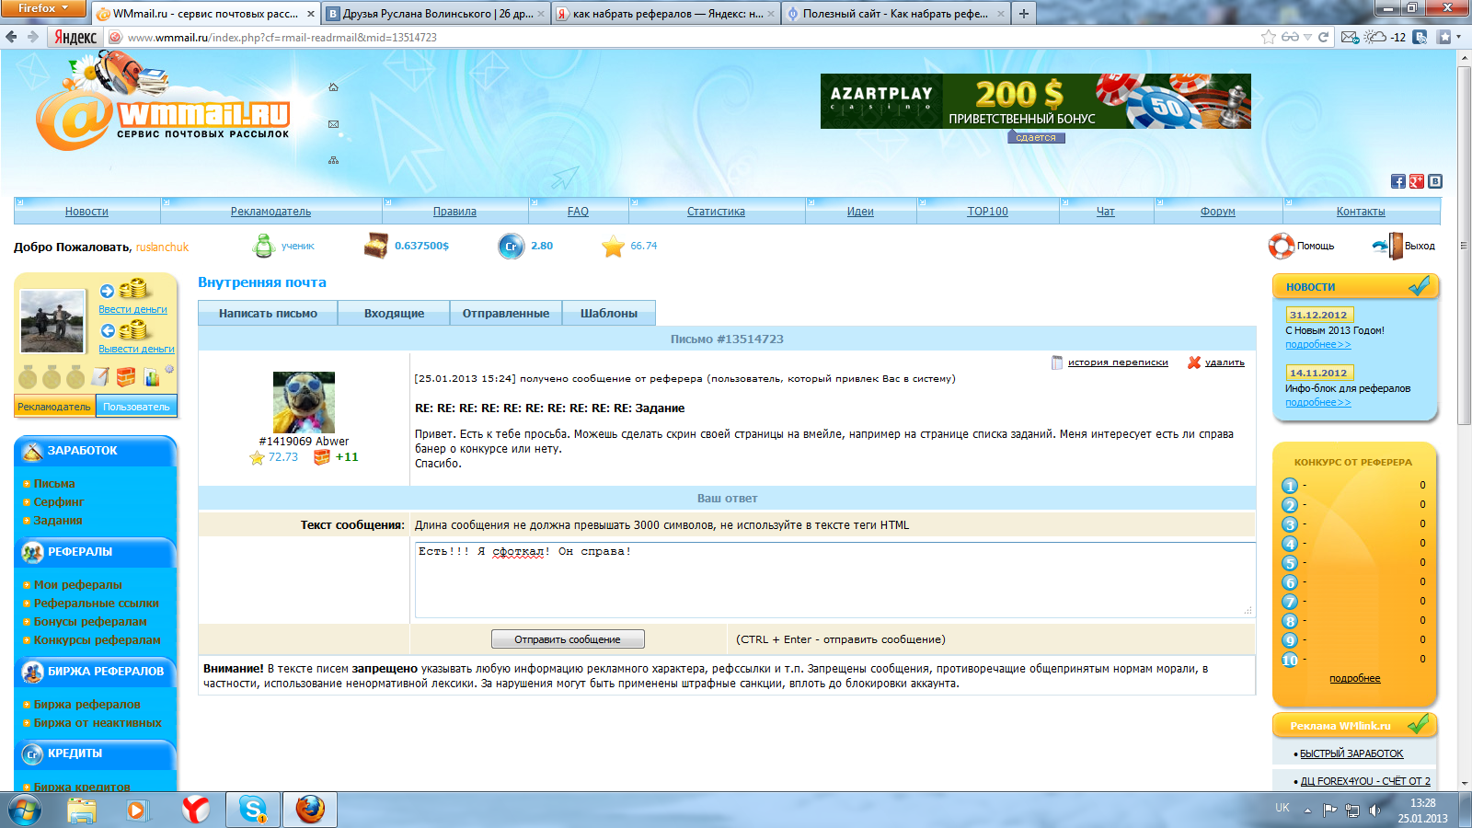This screenshot has height=828, width=1472.
Task: Open Мои рефералы in the sidebar
Action: tap(77, 585)
